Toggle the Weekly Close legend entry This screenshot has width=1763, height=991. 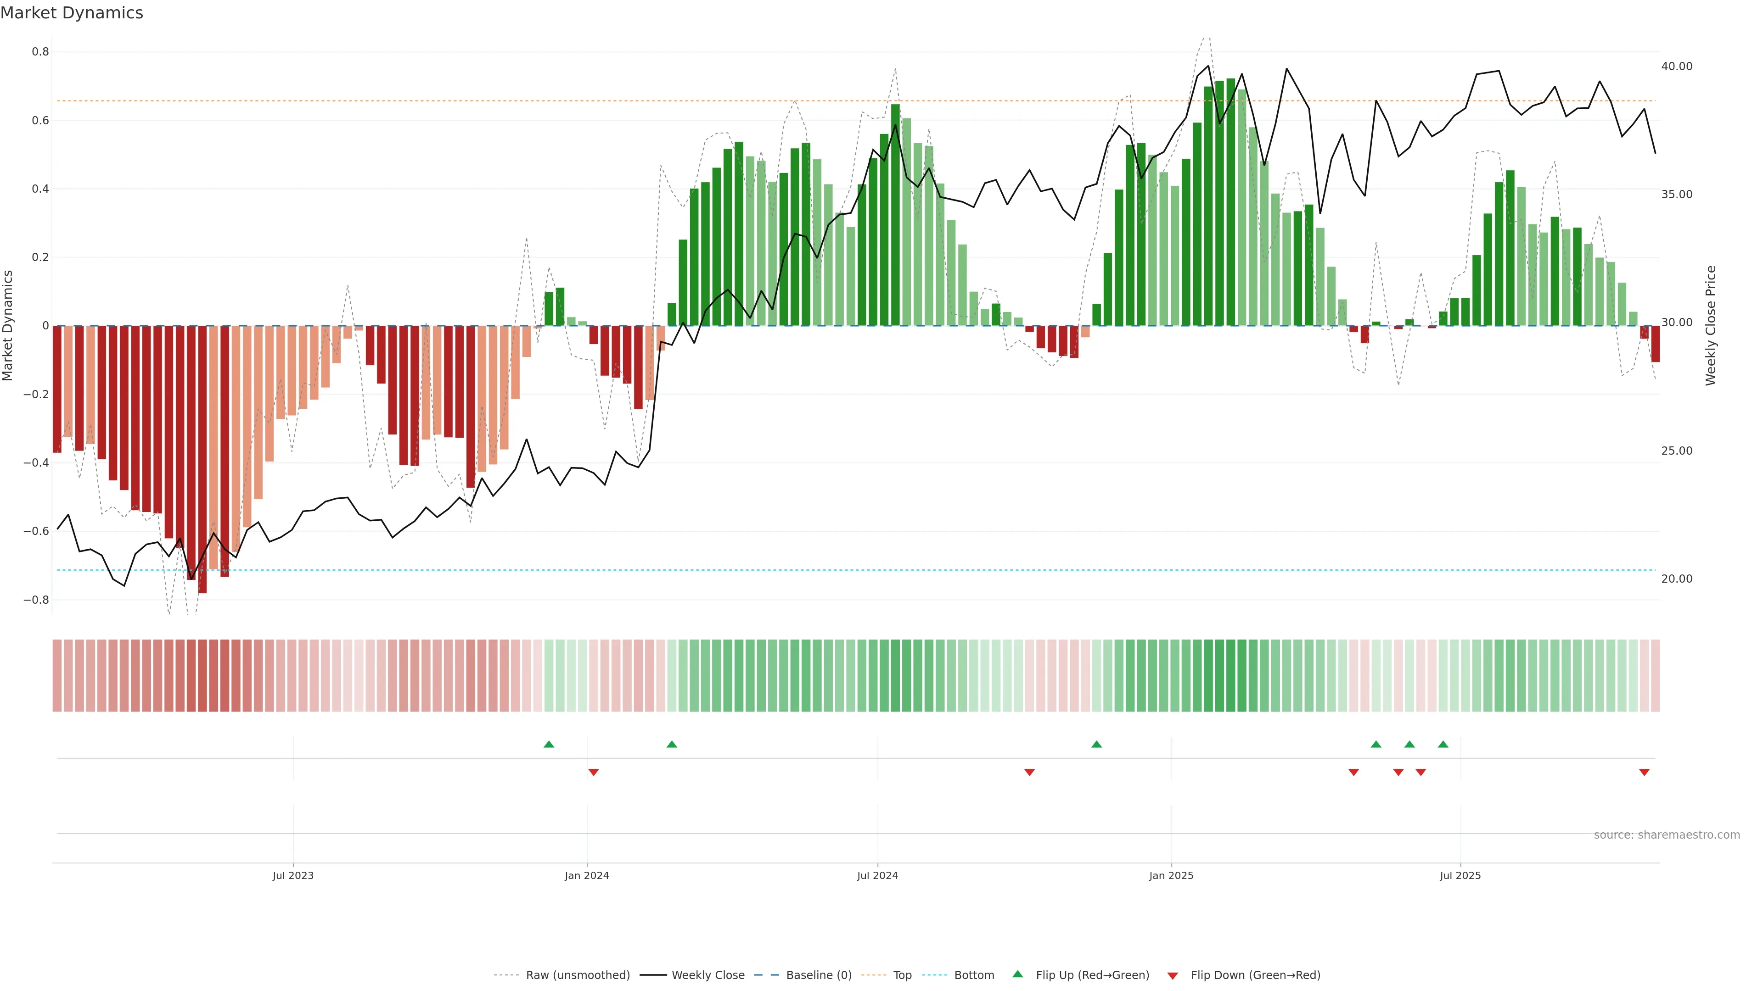[x=707, y=975]
